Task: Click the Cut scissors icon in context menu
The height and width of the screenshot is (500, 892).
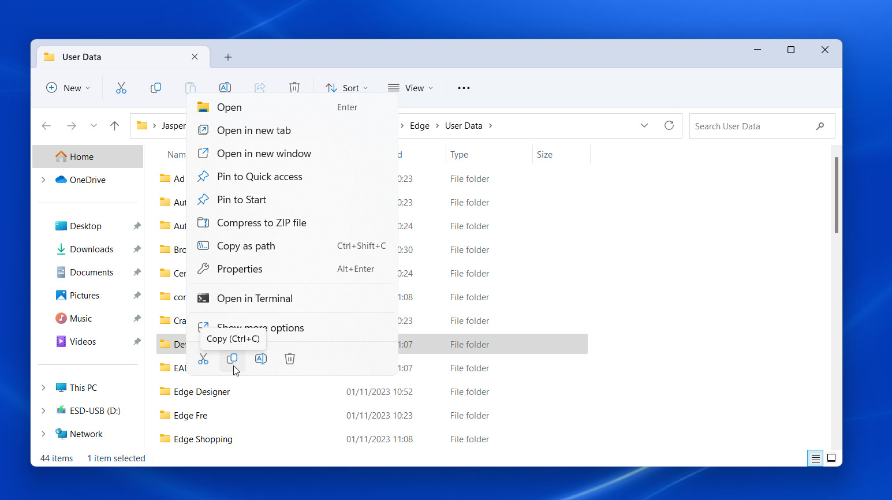Action: pos(203,359)
